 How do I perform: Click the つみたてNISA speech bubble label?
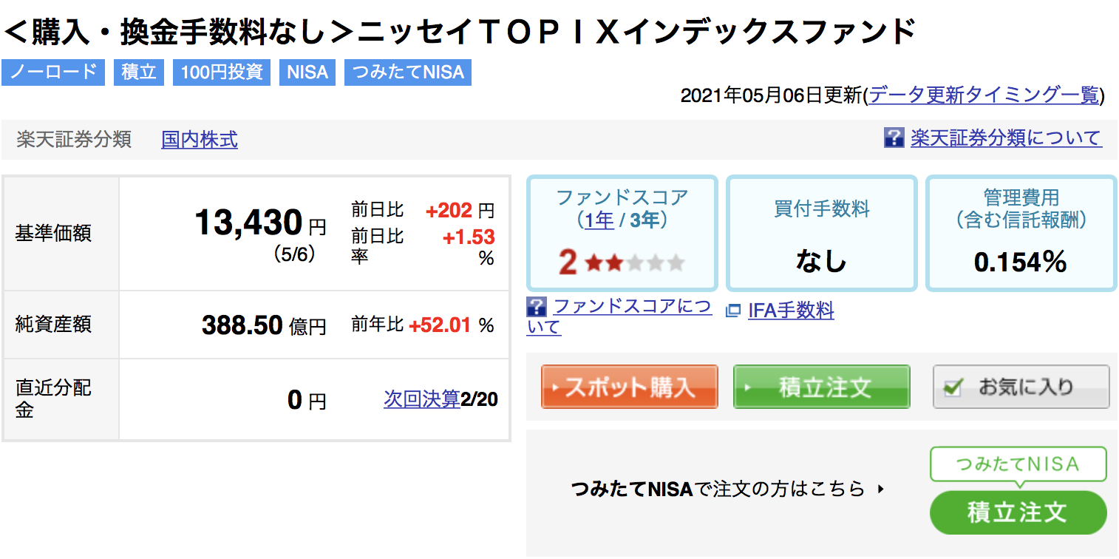[1018, 465]
